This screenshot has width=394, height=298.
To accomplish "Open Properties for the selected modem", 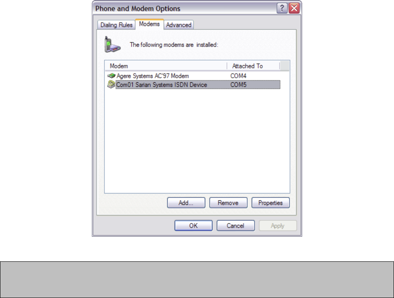I will click(271, 203).
